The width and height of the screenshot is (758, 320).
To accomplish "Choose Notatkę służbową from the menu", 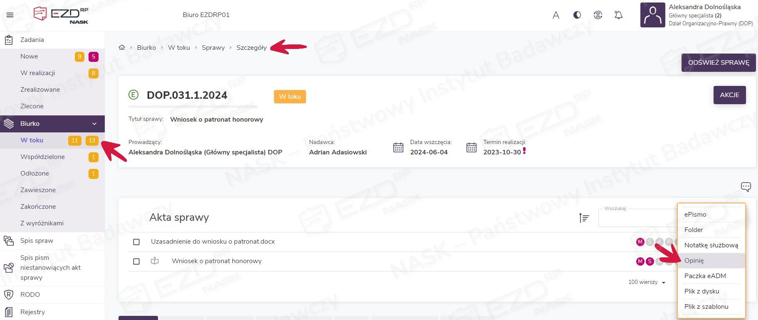I will pos(711,245).
